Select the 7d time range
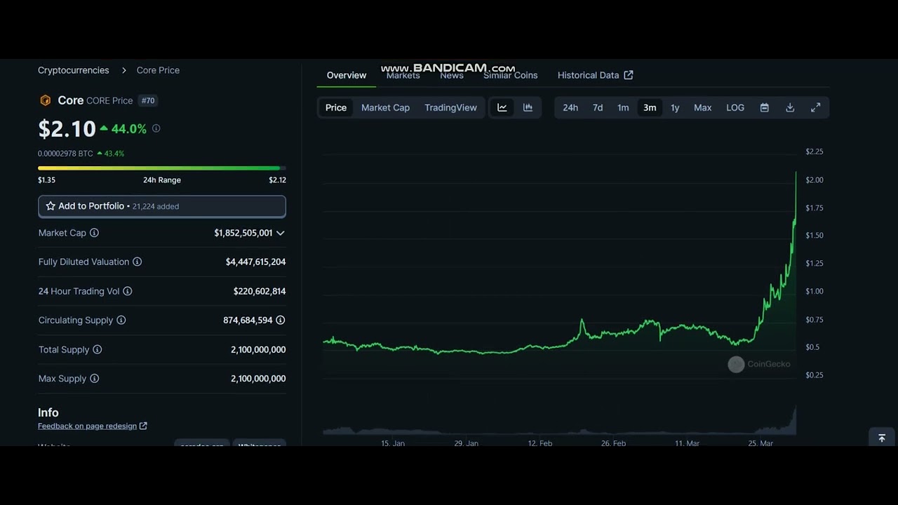Viewport: 898px width, 505px height. pos(598,107)
